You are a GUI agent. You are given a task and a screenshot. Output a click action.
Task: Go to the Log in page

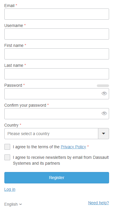point(10,189)
